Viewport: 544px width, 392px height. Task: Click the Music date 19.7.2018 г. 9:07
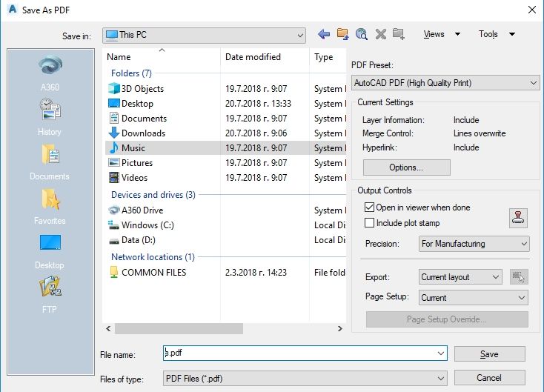pyautogui.click(x=256, y=147)
